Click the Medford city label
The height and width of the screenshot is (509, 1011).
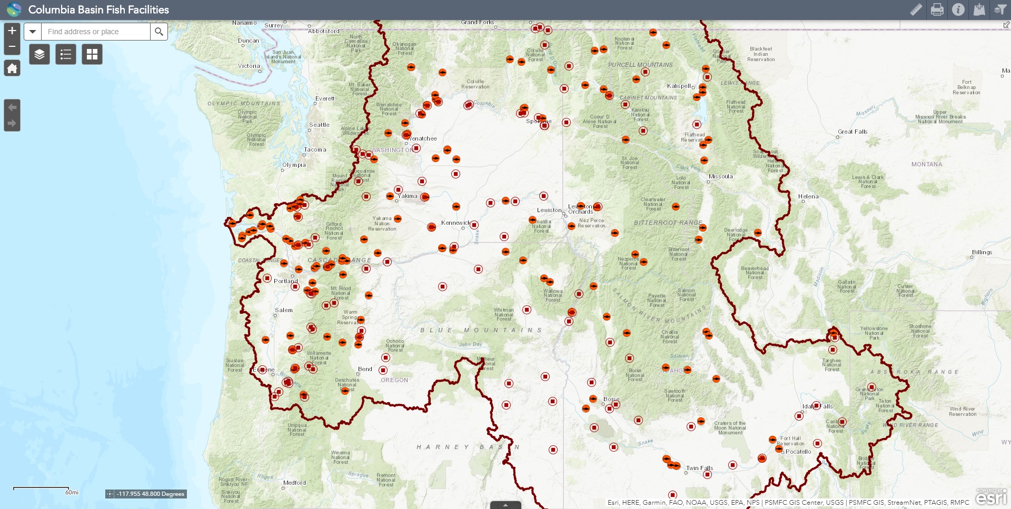pyautogui.click(x=294, y=483)
